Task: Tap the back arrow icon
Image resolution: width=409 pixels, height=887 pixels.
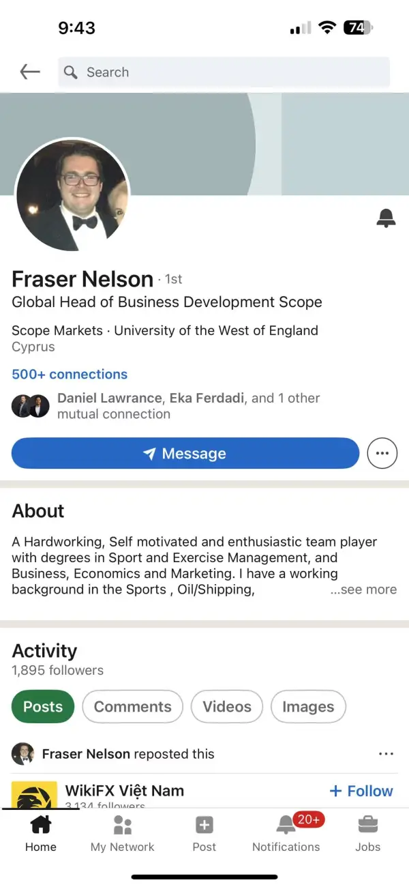Action: [30, 72]
